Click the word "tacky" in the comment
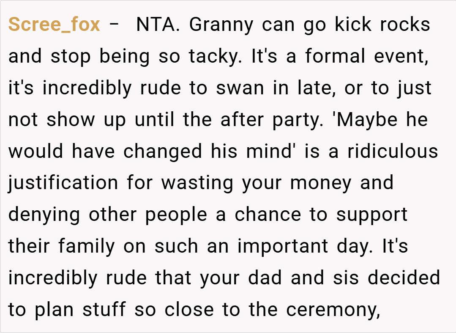 [x=215, y=57]
